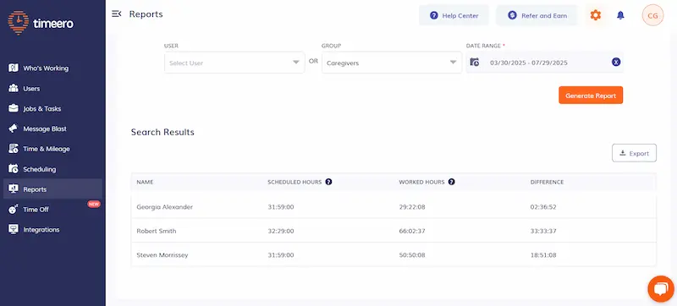The width and height of the screenshot is (677, 306).
Task: Go to Who's Working in sidebar
Action: (52, 68)
